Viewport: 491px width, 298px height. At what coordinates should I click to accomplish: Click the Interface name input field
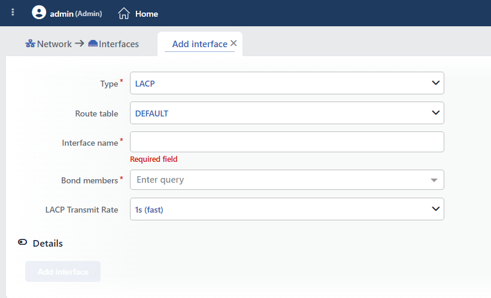pyautogui.click(x=287, y=142)
